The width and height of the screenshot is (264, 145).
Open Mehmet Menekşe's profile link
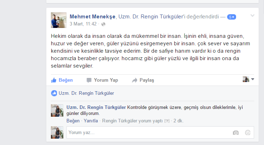(x=93, y=17)
